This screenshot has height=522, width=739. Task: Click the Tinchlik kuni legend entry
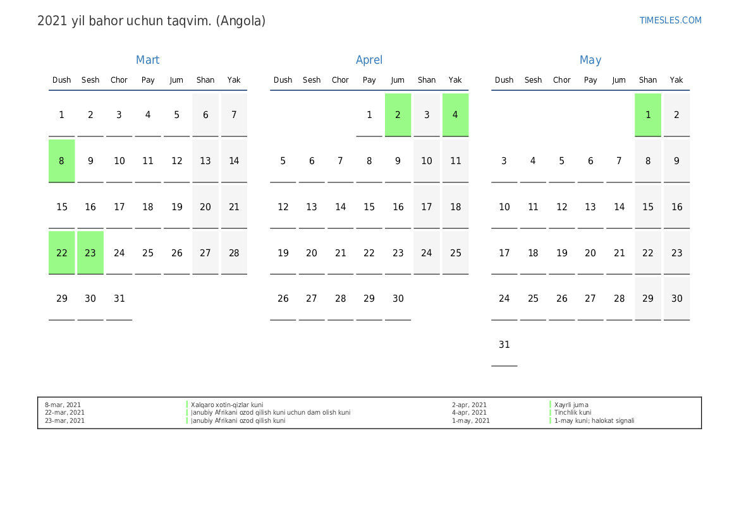point(573,413)
